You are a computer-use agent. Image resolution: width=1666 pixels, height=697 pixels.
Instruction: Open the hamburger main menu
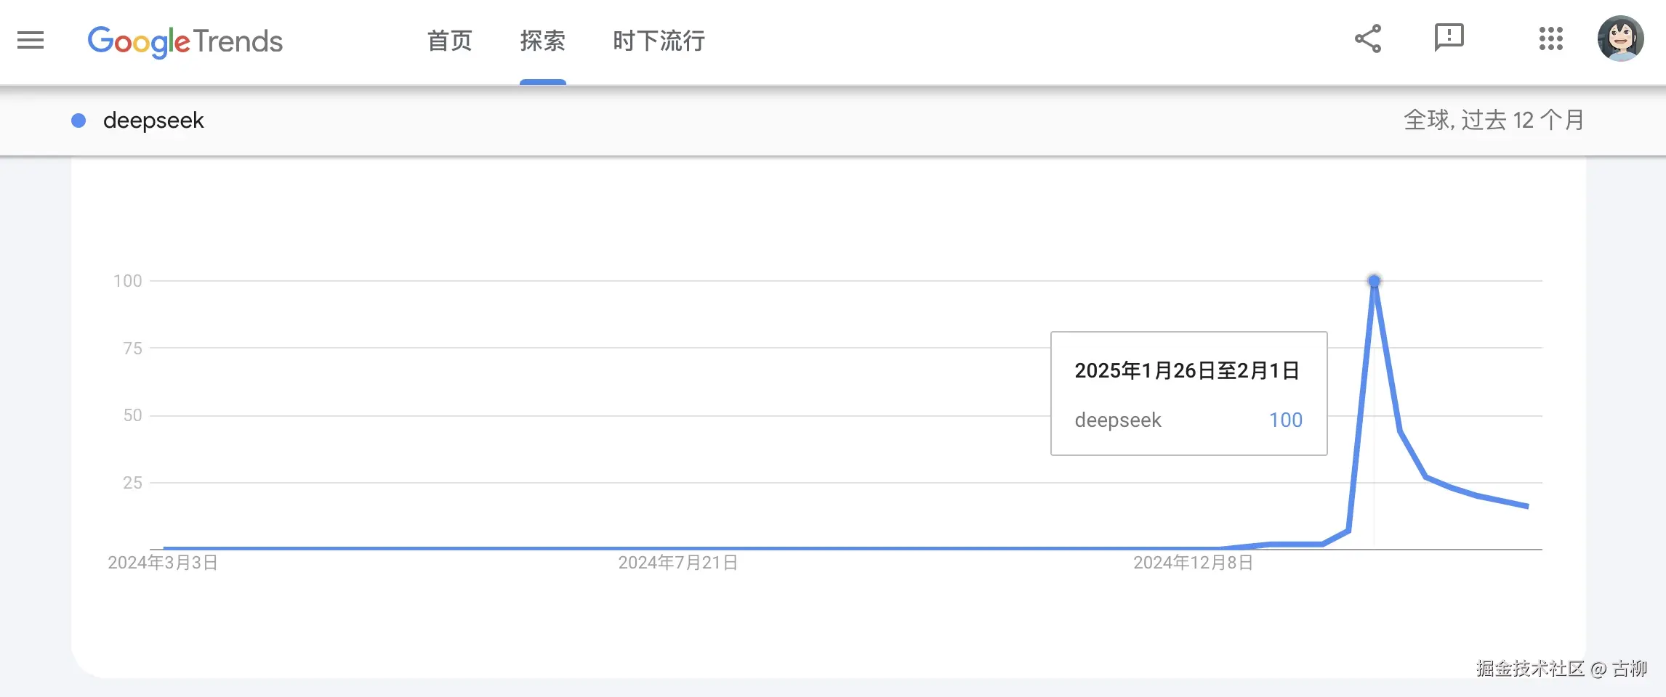(31, 40)
